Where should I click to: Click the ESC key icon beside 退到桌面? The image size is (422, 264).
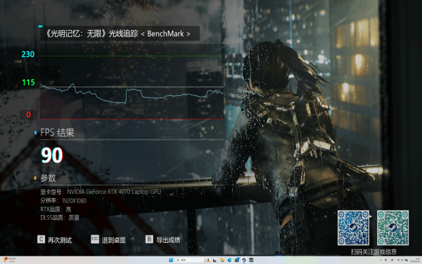pos(95,240)
